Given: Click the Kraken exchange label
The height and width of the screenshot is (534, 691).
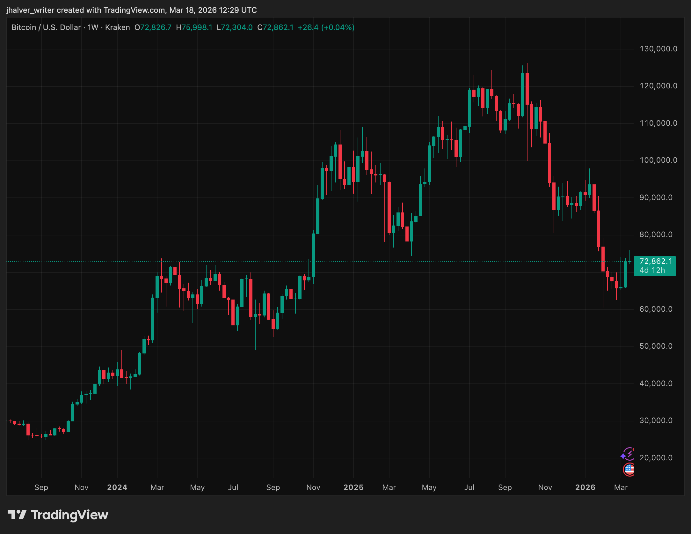Looking at the screenshot, I should (117, 27).
